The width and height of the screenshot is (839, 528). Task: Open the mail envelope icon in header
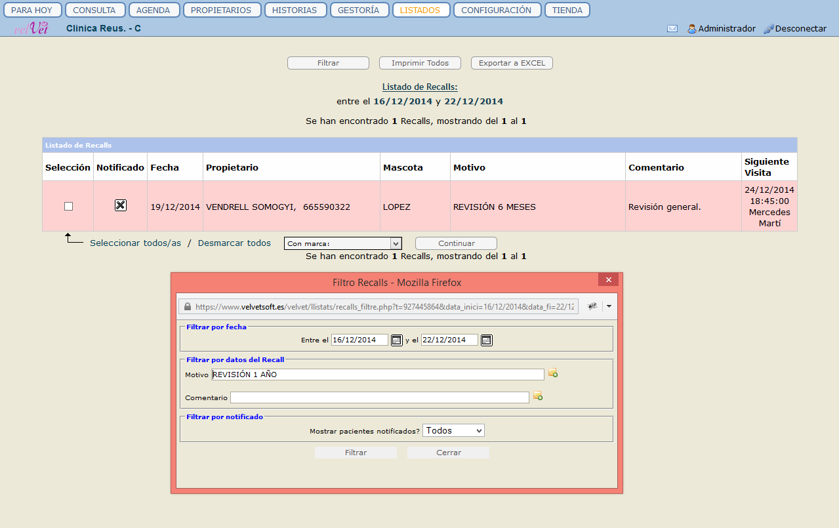pos(672,29)
